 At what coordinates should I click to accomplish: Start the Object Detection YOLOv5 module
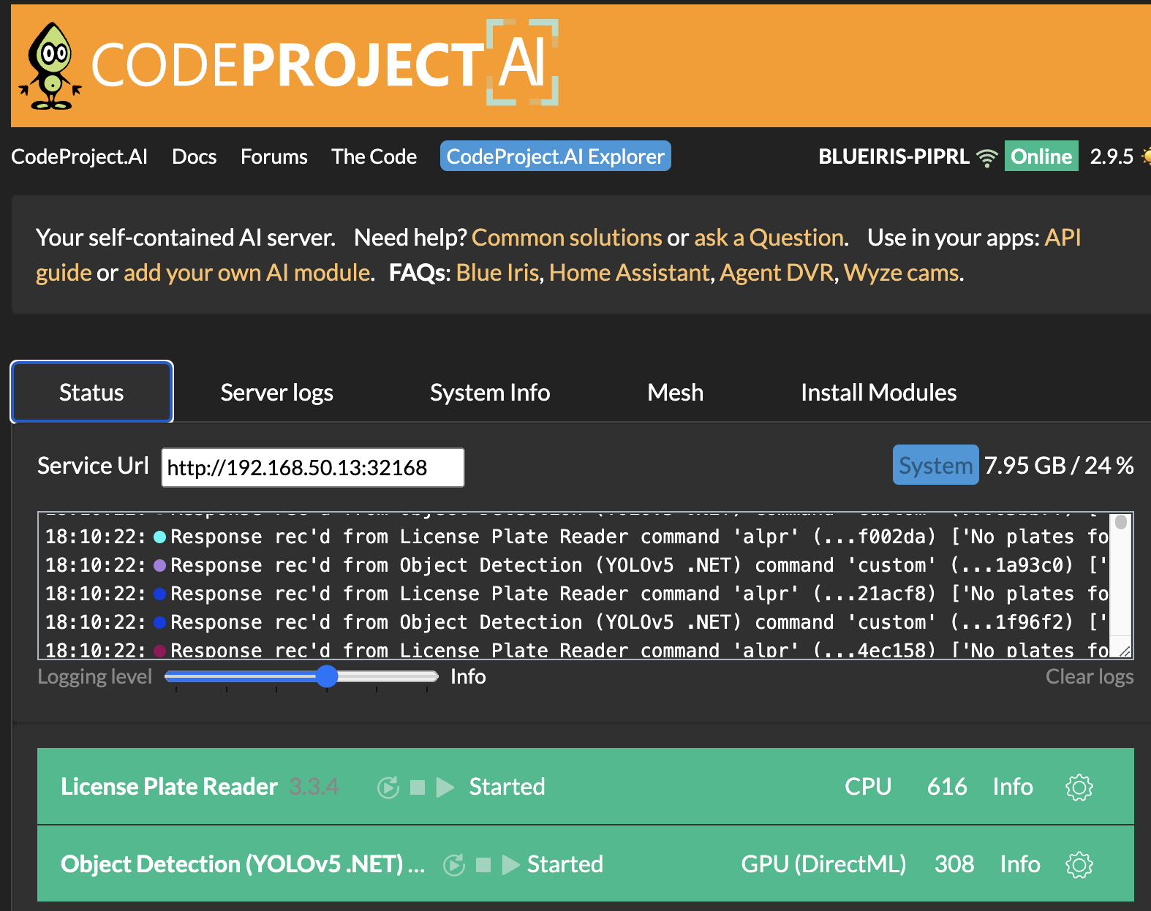510,865
